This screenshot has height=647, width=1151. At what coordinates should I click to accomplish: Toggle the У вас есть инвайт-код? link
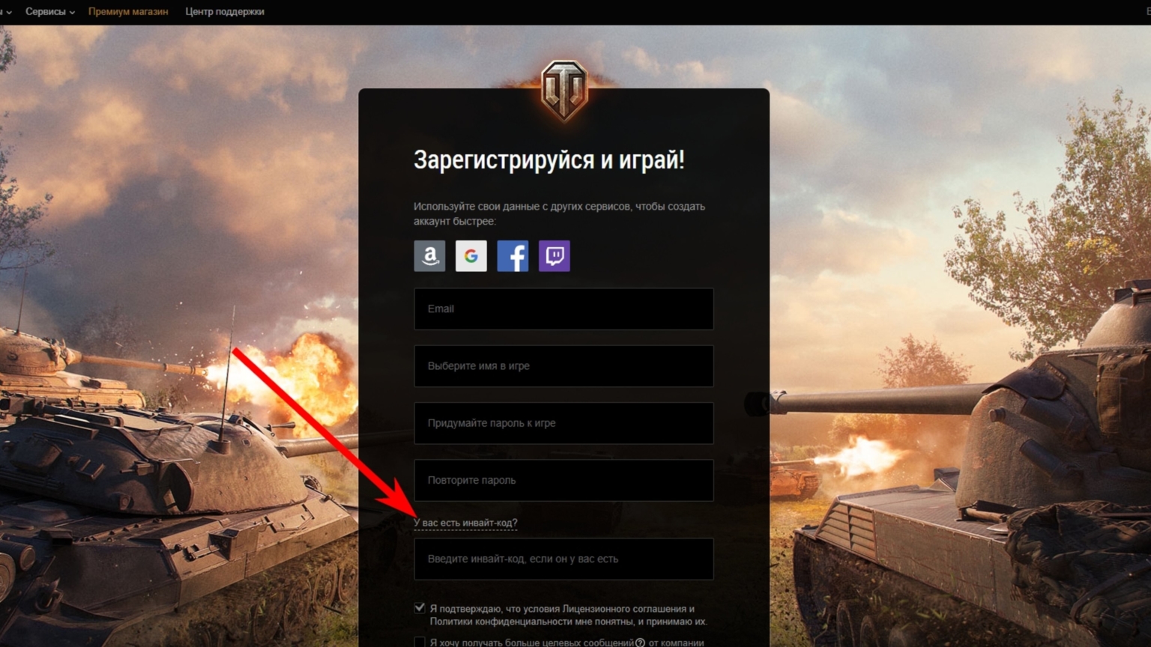point(465,523)
